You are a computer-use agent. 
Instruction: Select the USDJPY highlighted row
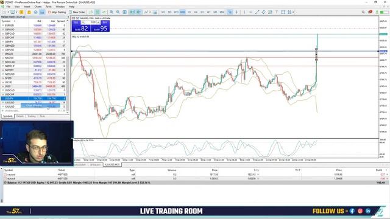click(x=34, y=99)
